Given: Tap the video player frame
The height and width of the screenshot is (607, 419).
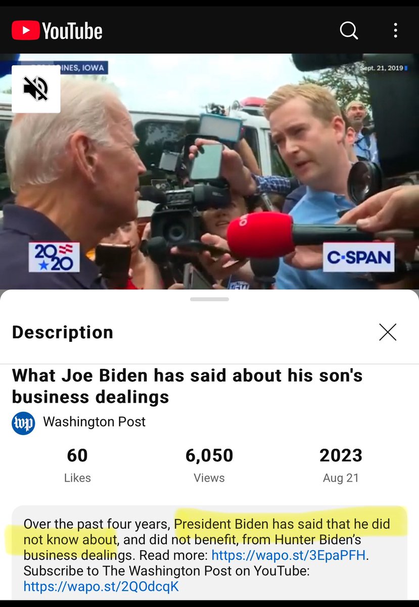Looking at the screenshot, I should click(x=209, y=171).
